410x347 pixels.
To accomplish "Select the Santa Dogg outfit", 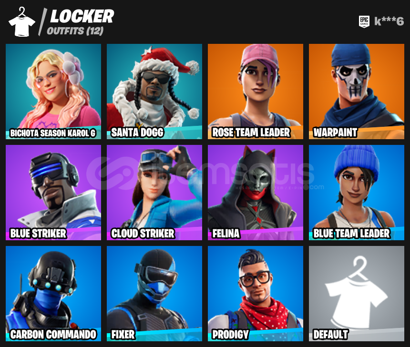I will click(x=154, y=92).
